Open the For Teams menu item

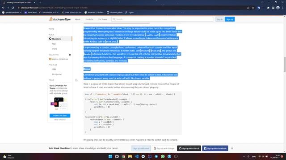pyautogui.click(x=103, y=19)
